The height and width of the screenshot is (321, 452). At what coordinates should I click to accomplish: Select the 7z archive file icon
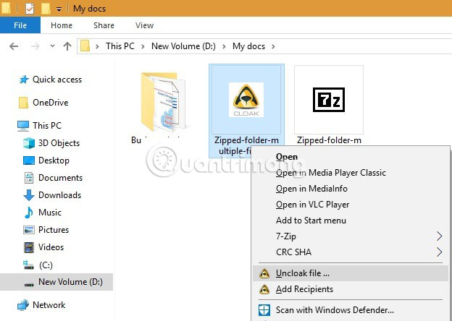pyautogui.click(x=329, y=100)
